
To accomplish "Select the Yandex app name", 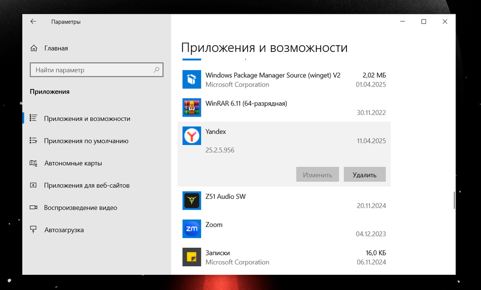I will 216,132.
